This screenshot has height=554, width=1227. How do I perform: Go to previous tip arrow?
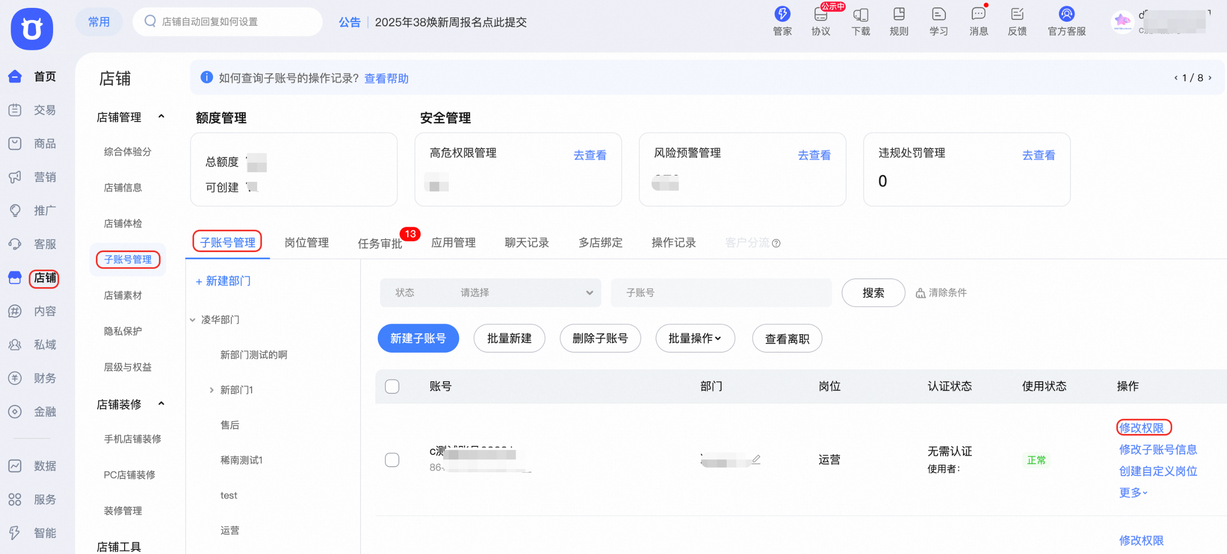coord(1176,78)
